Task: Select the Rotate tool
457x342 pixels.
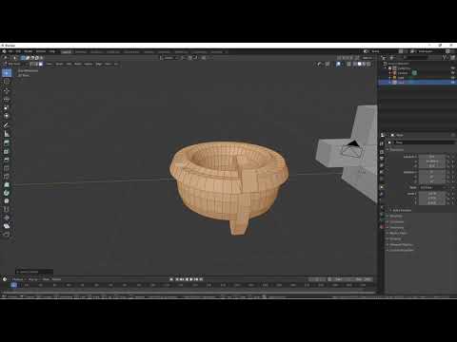Action: tap(7, 99)
